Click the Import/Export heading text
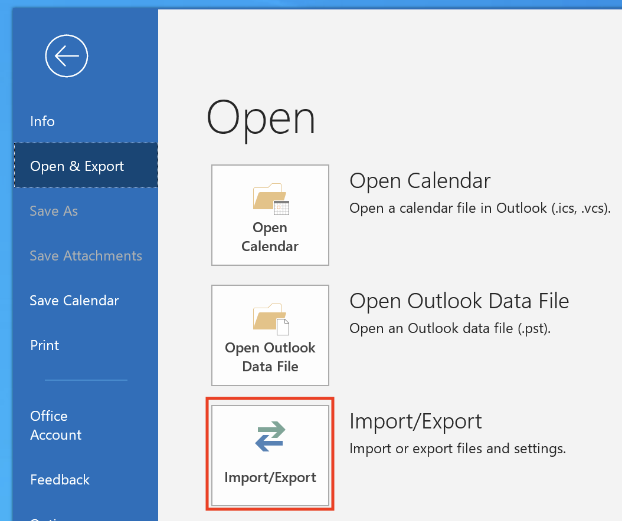The image size is (622, 521). pos(415,421)
